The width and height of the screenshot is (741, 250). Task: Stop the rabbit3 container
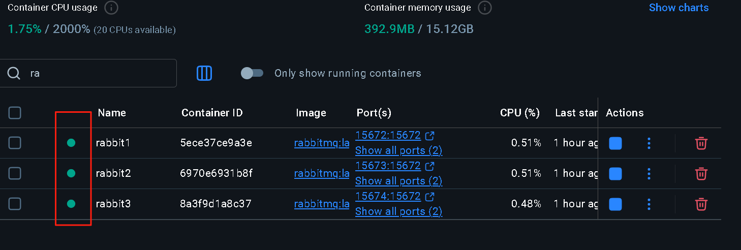615,204
